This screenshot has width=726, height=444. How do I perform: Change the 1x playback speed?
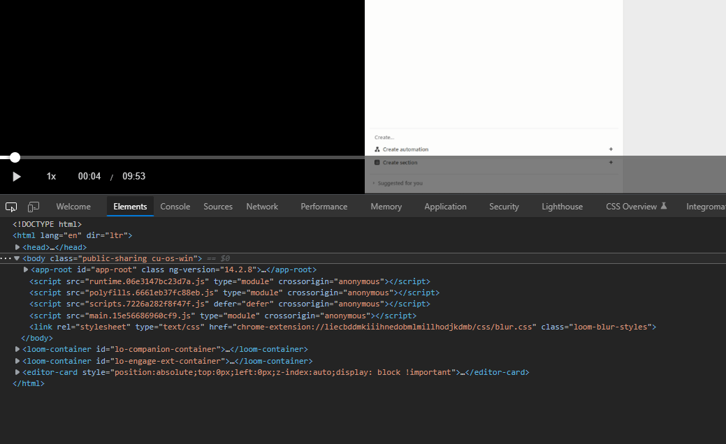tap(51, 177)
